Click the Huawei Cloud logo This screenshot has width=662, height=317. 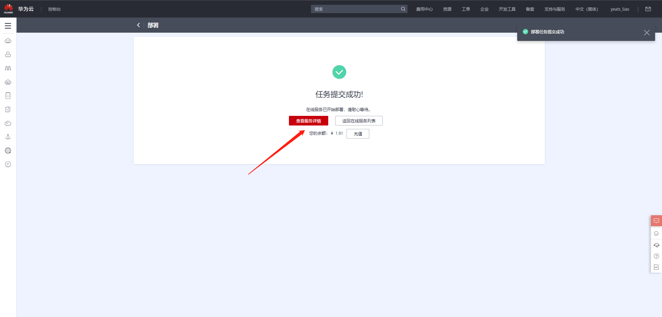[8, 9]
